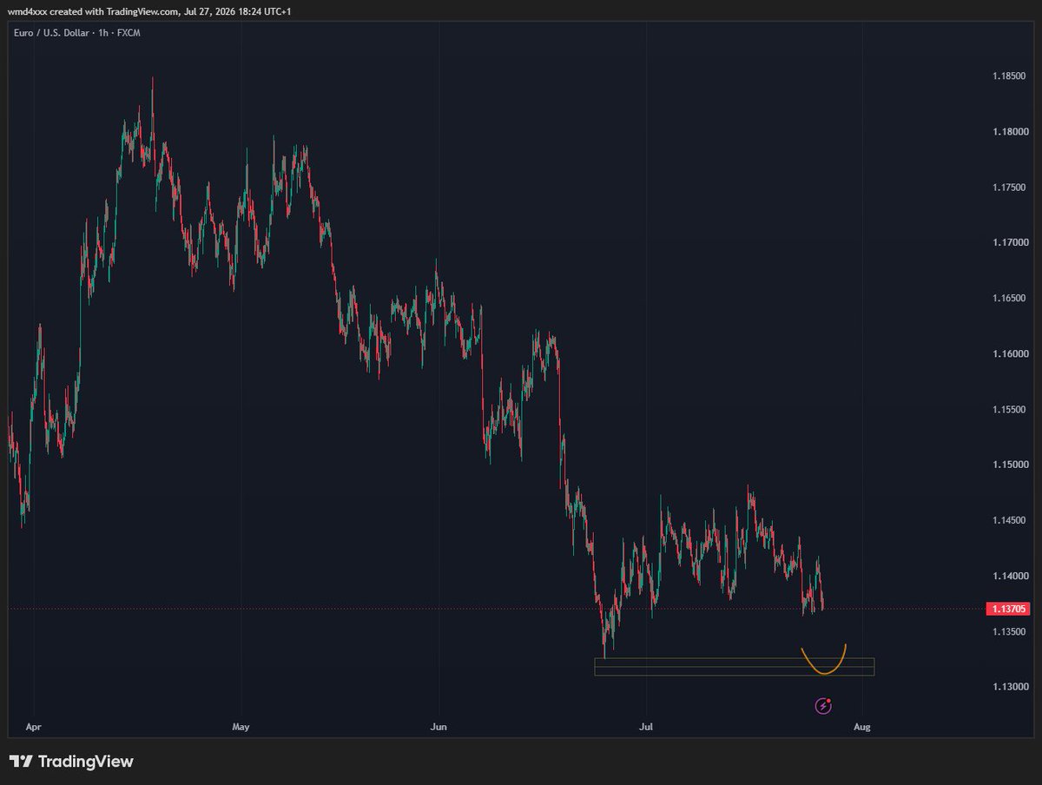Click the 1.13500 price axis label
The width and height of the screenshot is (1042, 785).
[x=1009, y=632]
